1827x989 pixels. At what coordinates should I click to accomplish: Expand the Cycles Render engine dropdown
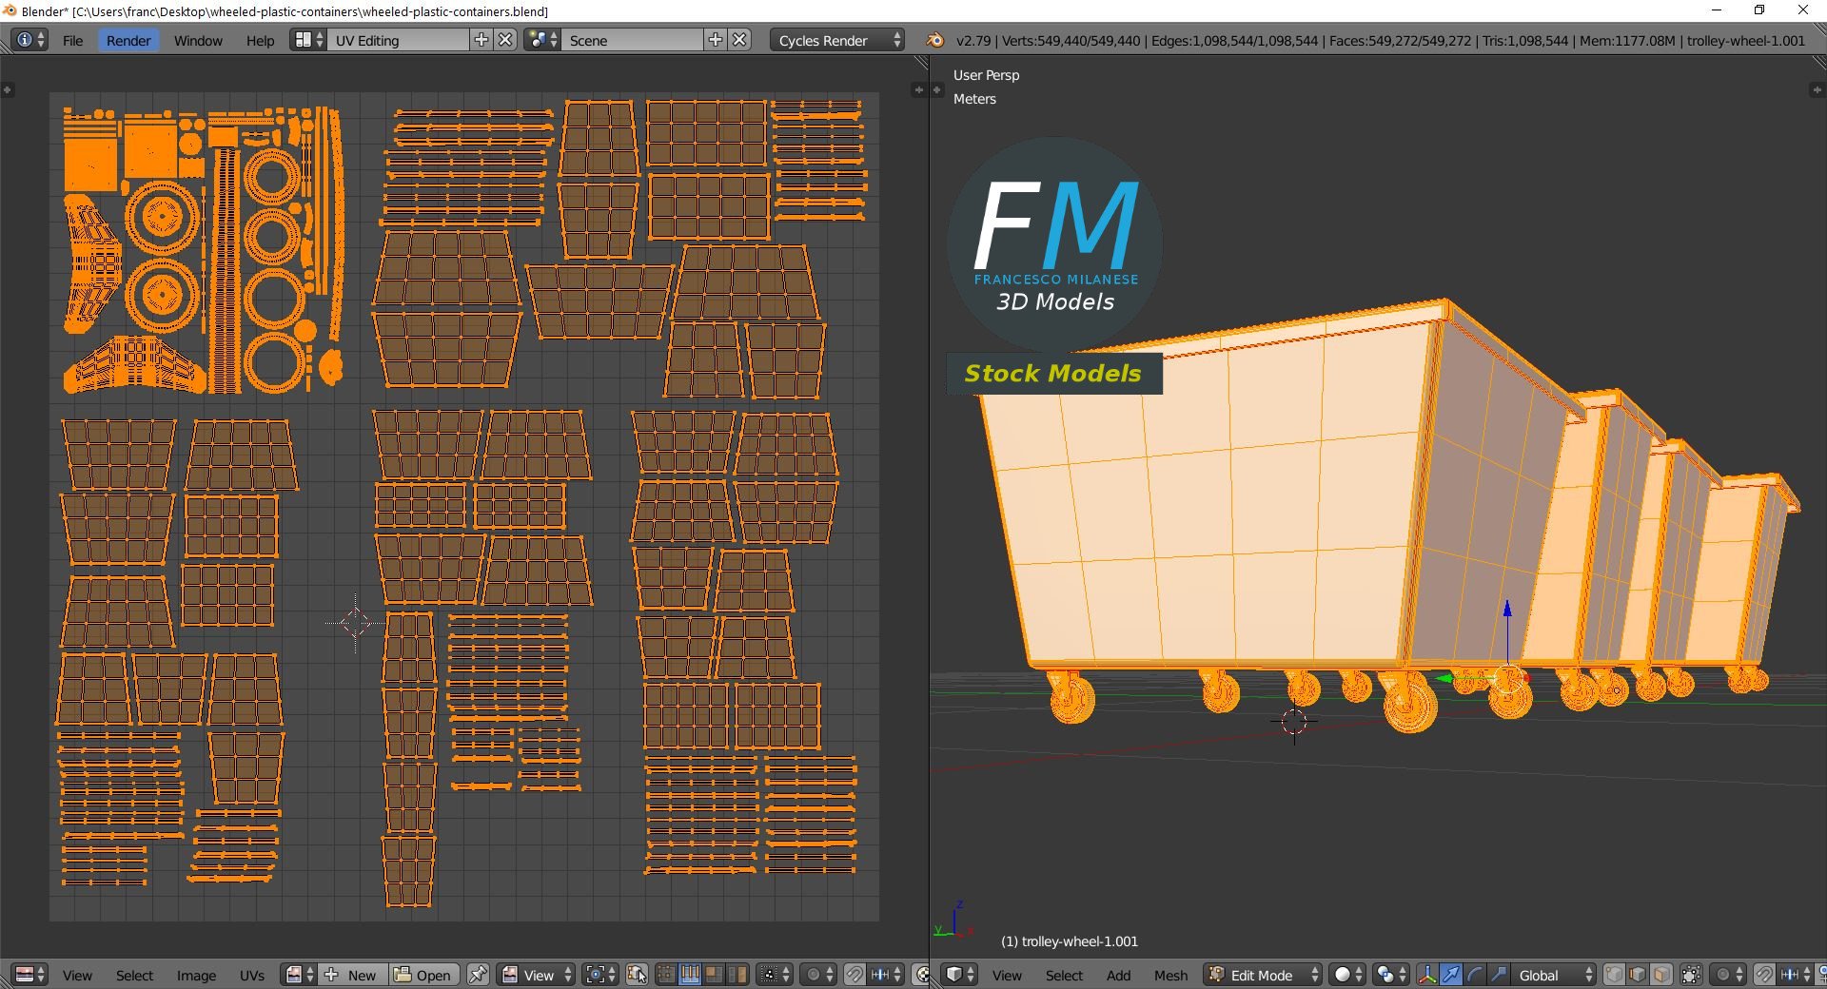click(x=837, y=40)
